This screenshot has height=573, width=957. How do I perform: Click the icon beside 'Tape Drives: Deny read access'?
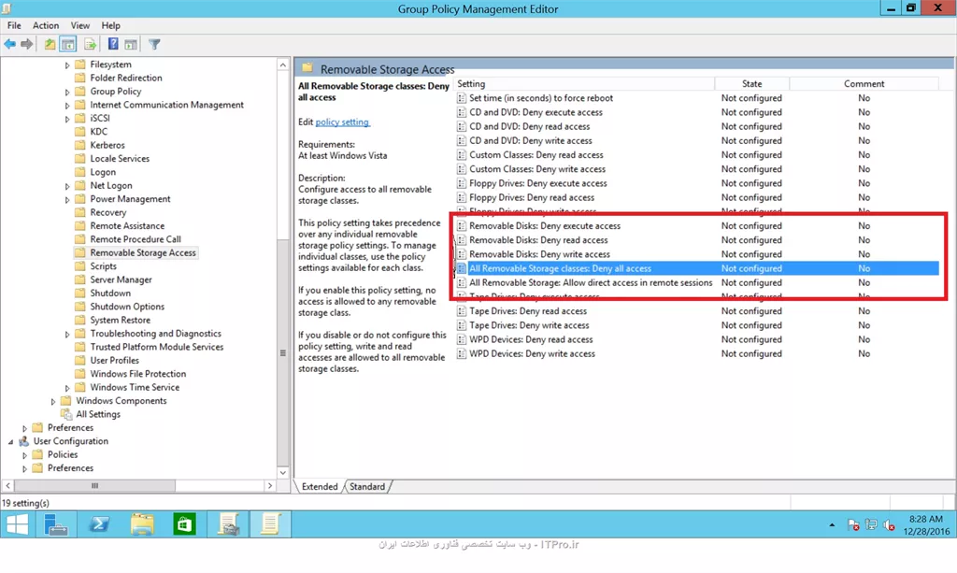pyautogui.click(x=462, y=311)
